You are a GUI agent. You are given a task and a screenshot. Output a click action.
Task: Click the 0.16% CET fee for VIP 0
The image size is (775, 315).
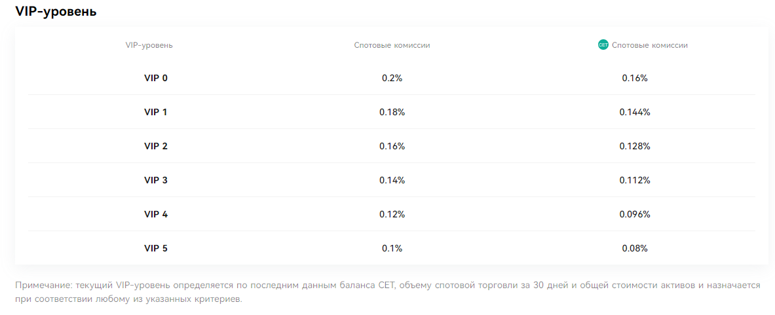pos(635,78)
